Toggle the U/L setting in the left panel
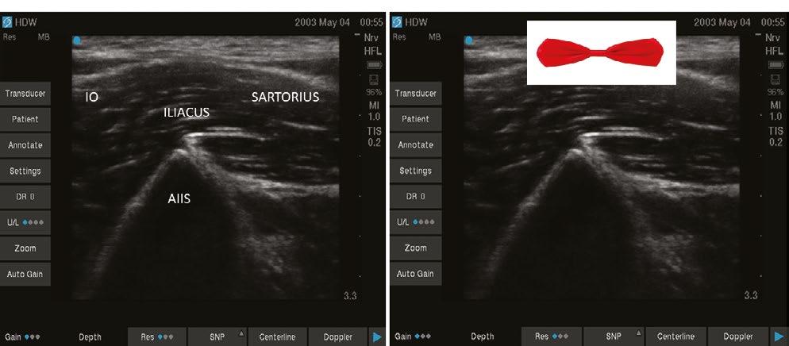This screenshot has height=346, width=789. 25,222
